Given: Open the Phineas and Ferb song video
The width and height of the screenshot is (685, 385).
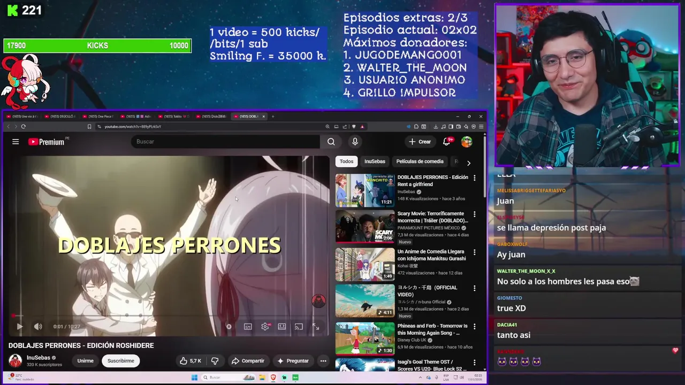Looking at the screenshot, I should (365, 338).
